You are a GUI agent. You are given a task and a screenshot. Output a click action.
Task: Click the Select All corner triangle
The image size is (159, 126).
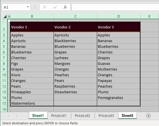tap(5, 16)
